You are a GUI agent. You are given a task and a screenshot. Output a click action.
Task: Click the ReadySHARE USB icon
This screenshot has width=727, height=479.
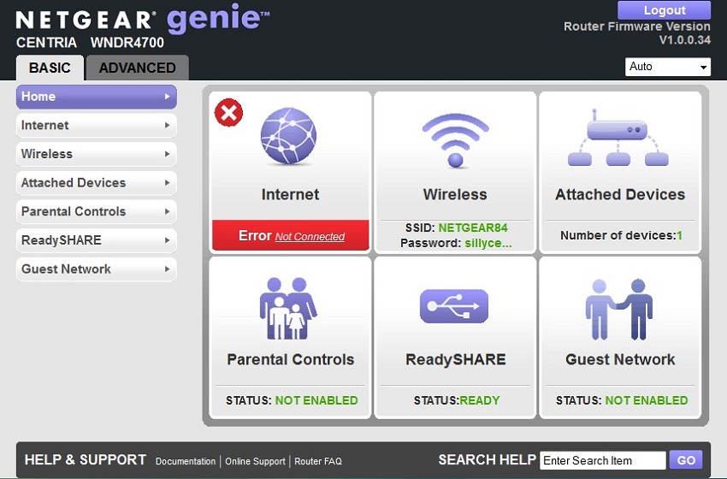point(454,306)
